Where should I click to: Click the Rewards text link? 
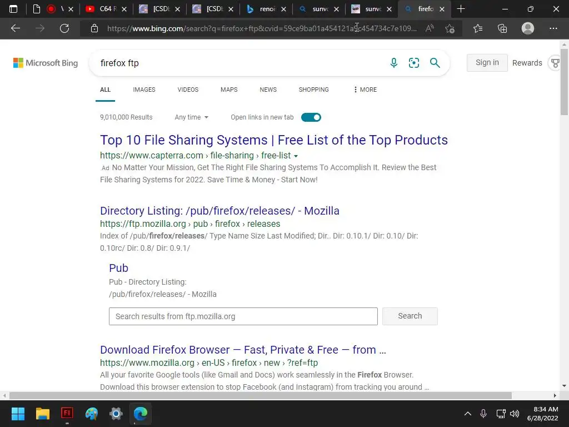[527, 63]
